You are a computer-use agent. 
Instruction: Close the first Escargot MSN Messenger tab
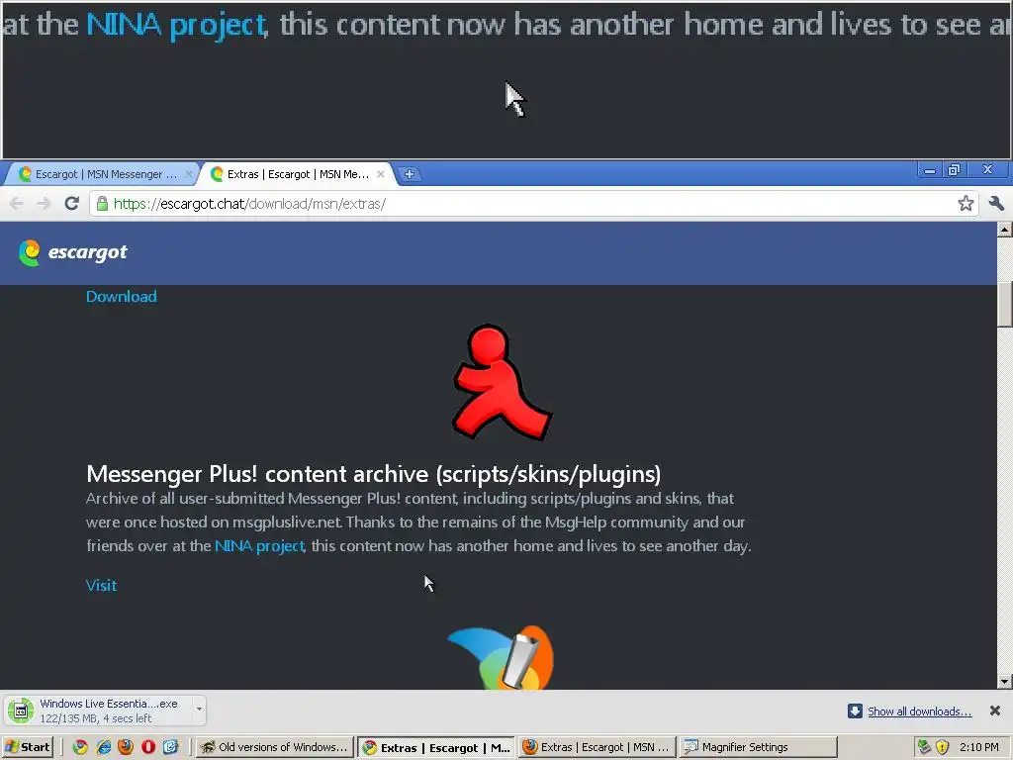point(189,174)
